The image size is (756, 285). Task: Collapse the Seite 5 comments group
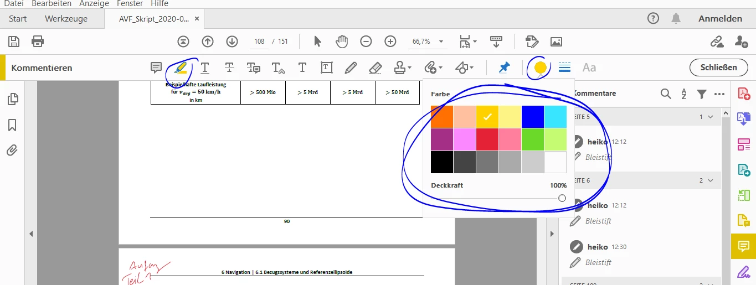(711, 117)
